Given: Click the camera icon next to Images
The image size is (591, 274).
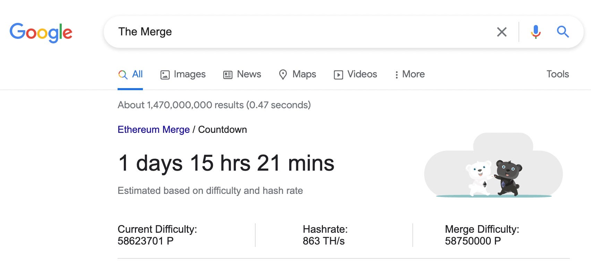Looking at the screenshot, I should [164, 74].
